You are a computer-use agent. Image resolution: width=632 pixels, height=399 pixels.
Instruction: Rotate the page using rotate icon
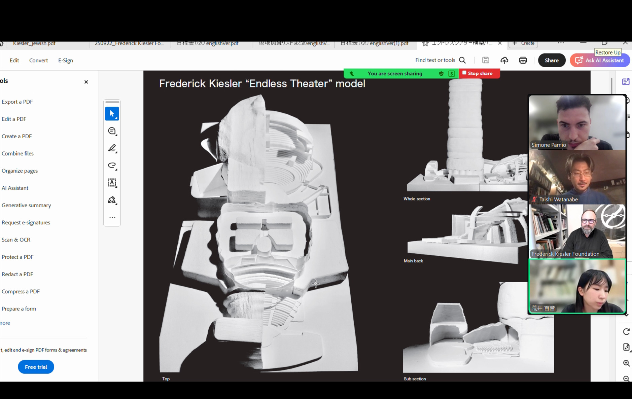(x=626, y=332)
